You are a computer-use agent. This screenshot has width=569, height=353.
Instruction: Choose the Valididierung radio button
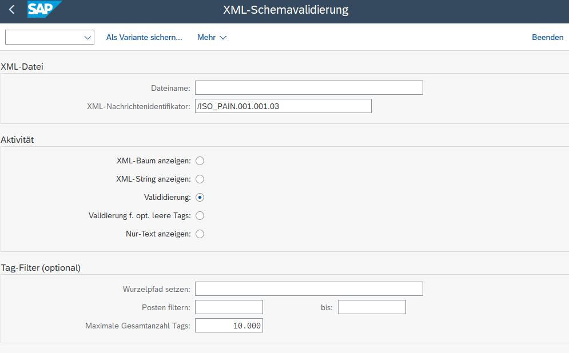[200, 198]
